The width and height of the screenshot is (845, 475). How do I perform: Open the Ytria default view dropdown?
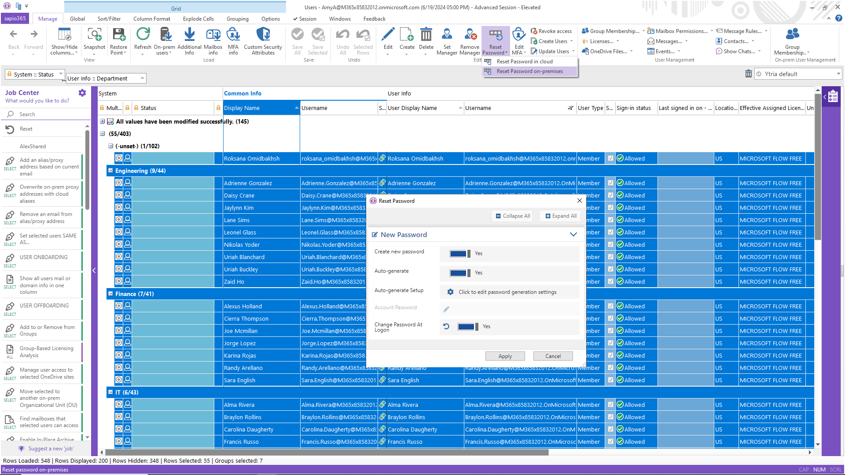coord(838,74)
